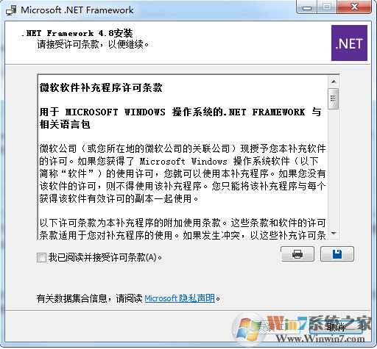Click the license scrollbar up arrow

pos(334,82)
